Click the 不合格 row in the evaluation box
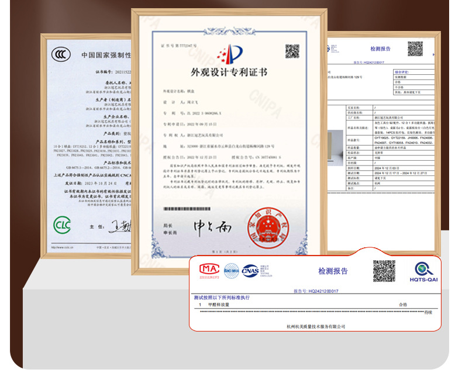462x376 pixels. point(414,88)
